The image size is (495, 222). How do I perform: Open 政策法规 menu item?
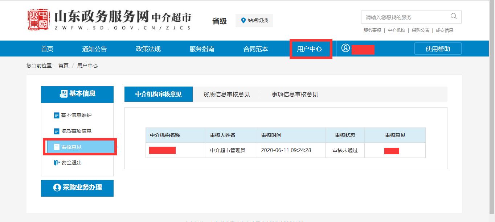pos(148,49)
